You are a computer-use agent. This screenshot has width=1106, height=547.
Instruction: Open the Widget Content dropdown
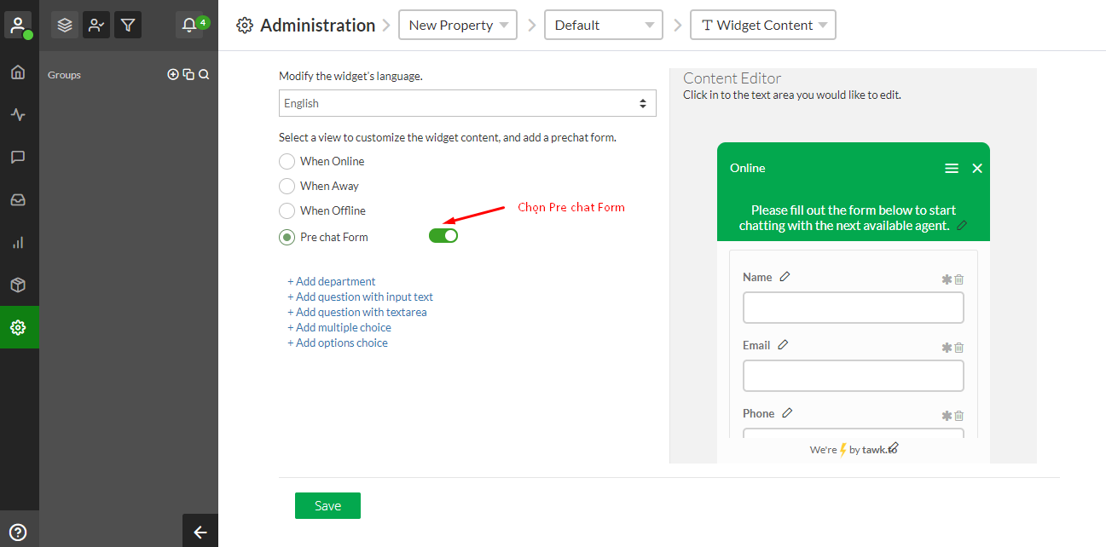coord(763,25)
